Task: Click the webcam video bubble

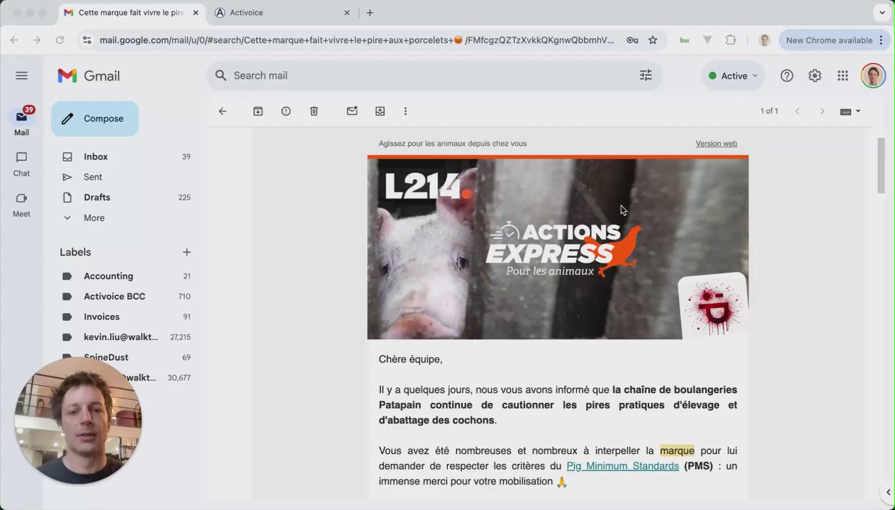Action: pyautogui.click(x=78, y=421)
